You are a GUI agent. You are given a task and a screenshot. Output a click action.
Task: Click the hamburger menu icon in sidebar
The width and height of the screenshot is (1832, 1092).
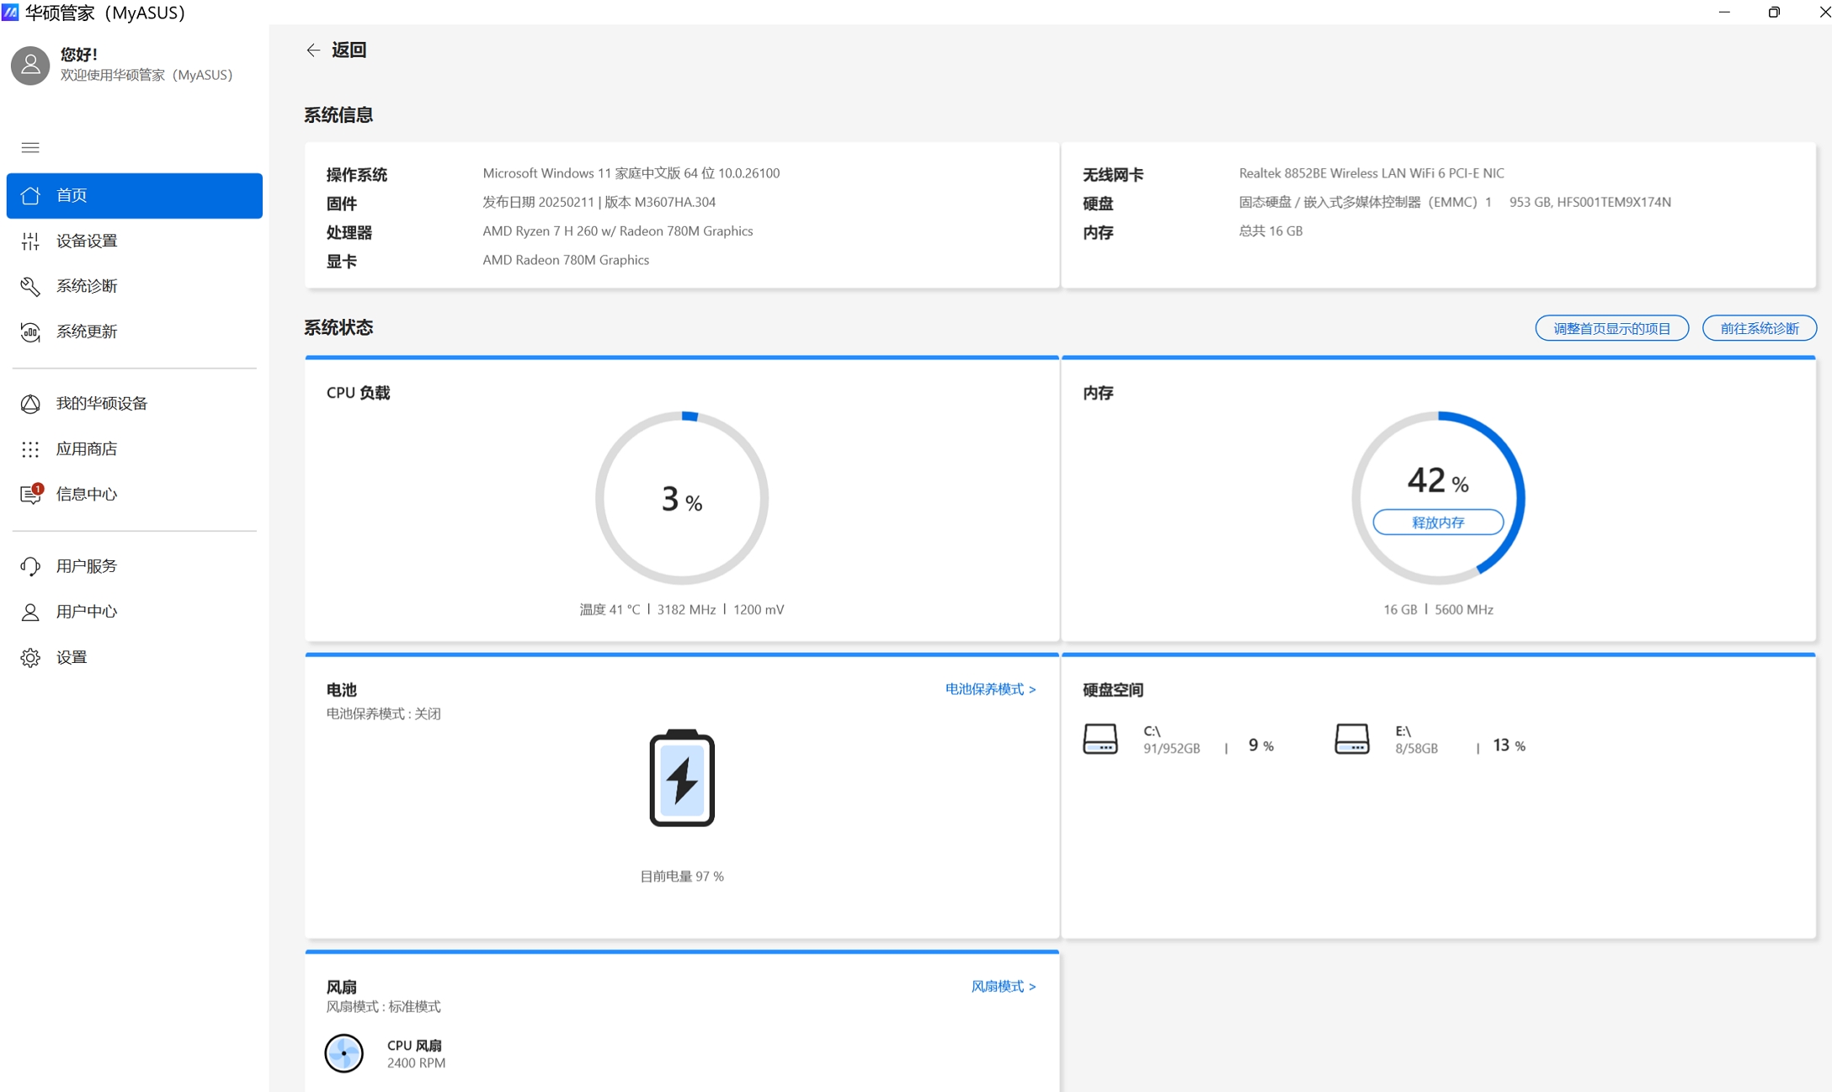pyautogui.click(x=30, y=148)
